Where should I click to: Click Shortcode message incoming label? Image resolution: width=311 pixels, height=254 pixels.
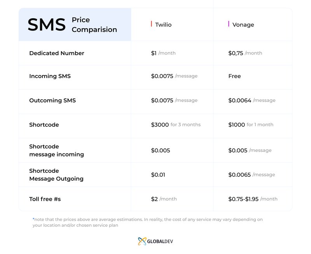56,150
